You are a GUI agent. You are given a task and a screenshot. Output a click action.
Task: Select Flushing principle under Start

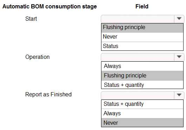point(142,28)
